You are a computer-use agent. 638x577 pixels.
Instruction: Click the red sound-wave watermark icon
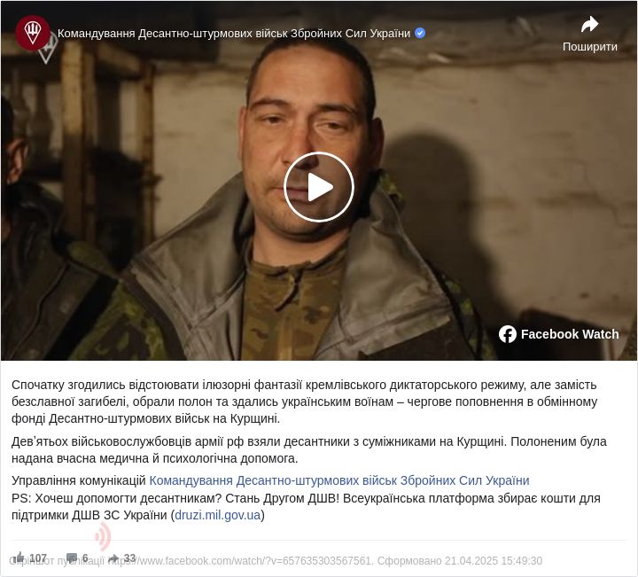103,537
